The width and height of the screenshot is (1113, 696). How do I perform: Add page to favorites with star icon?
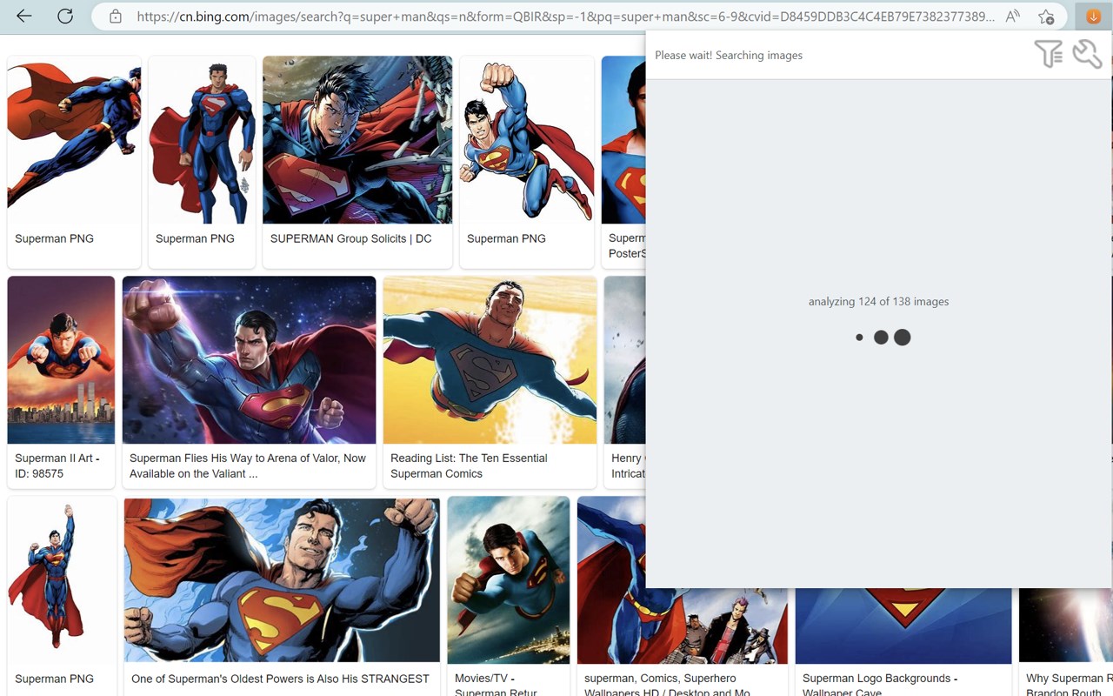pos(1046,17)
